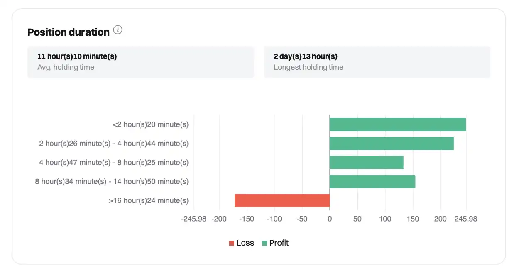519x278 pixels.
Task: Click the Position duration heading
Action: coord(69,32)
